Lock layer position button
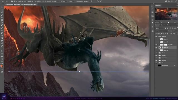Viewport: 178px width, 100px height. [163, 34]
